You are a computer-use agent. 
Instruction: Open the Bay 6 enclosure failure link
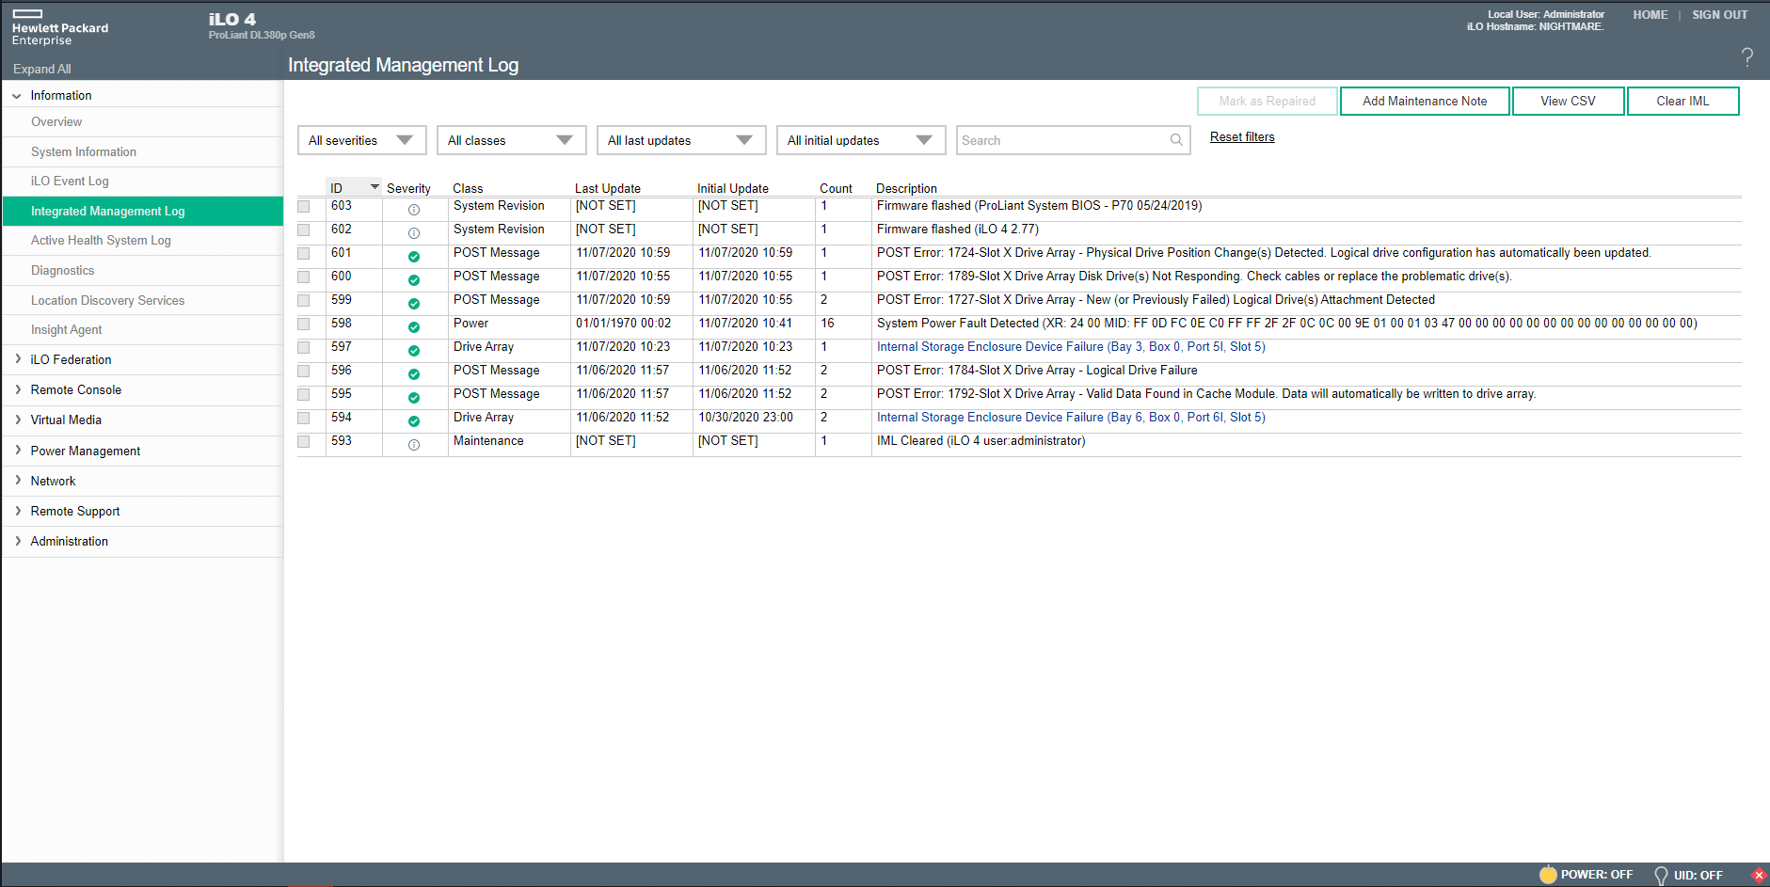[1071, 418]
